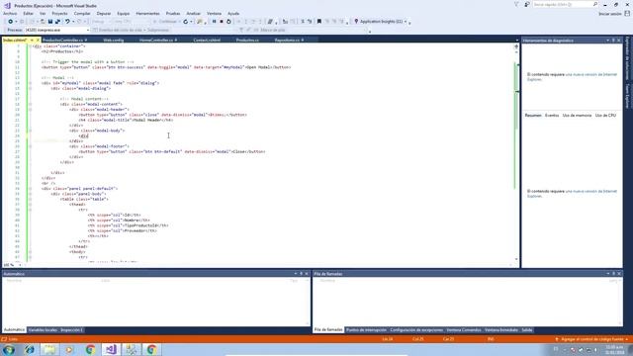Image resolution: width=633 pixels, height=356 pixels.
Task: Click the first Chrome taskbar icon
Action: tap(90, 349)
